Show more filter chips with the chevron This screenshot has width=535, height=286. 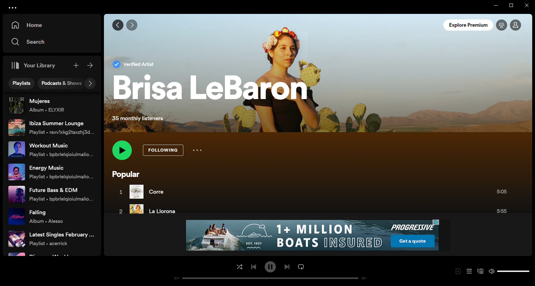90,83
